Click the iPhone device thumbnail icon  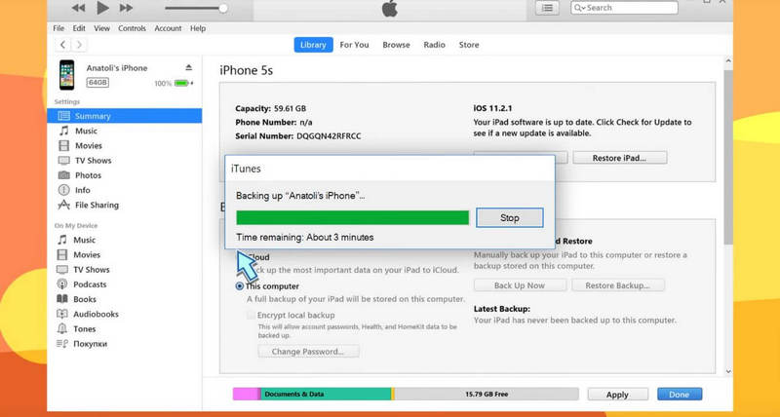tap(66, 75)
